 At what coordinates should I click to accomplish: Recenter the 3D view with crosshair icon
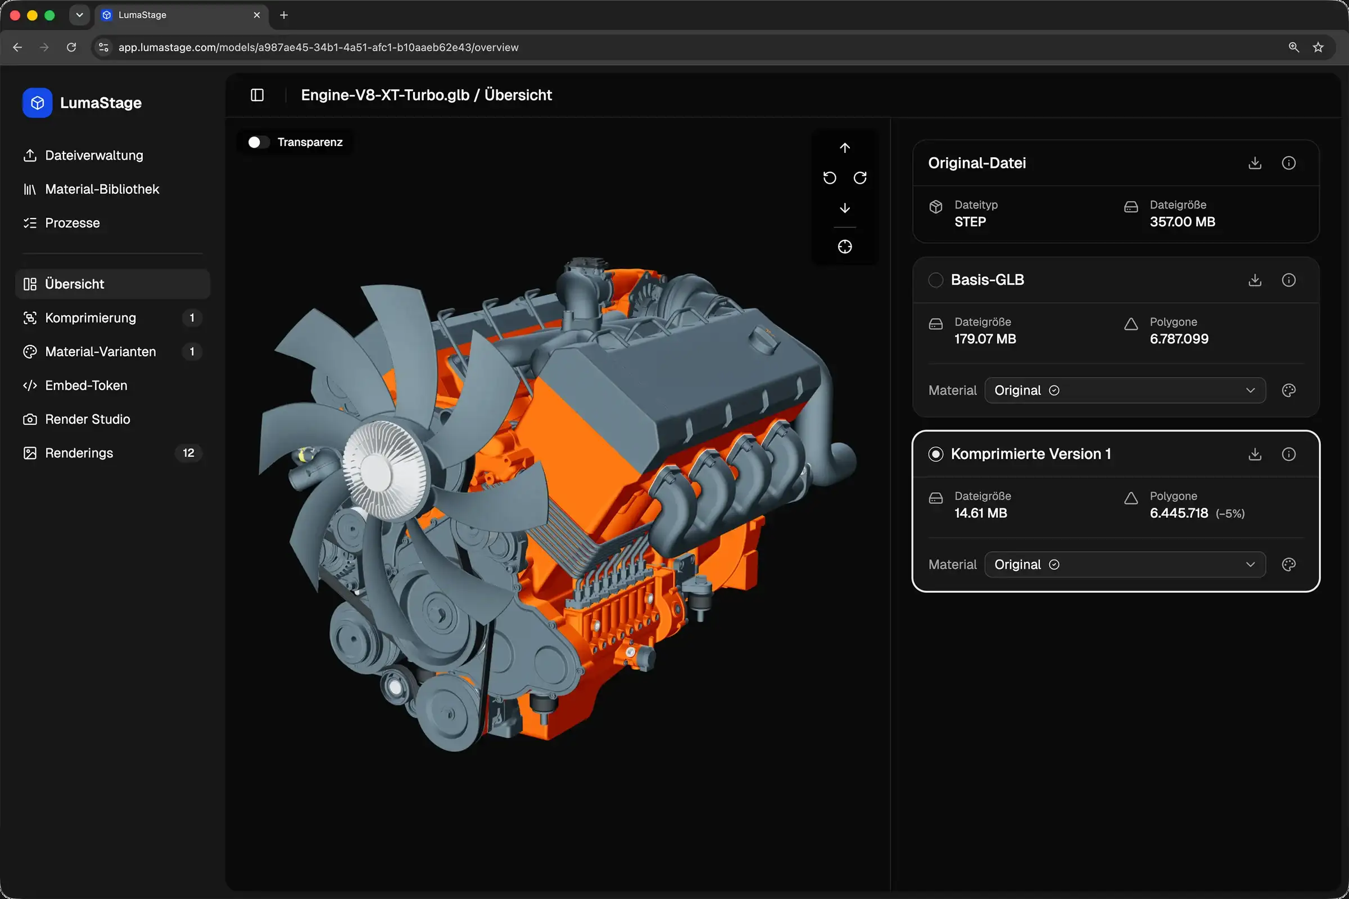(x=845, y=247)
